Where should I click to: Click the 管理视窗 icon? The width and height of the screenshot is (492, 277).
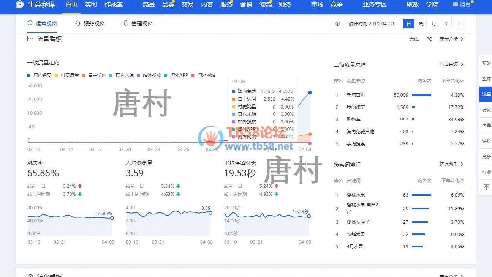126,24
